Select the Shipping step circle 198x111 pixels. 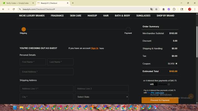(24, 29)
